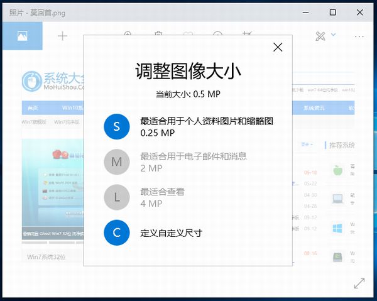Open the Photos collection view icon

(x=21, y=36)
